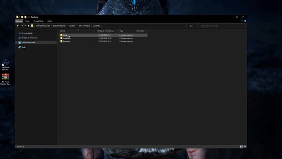Open the recent locations dropdown arrow
Viewport: 282px width, 159px height.
(26, 26)
